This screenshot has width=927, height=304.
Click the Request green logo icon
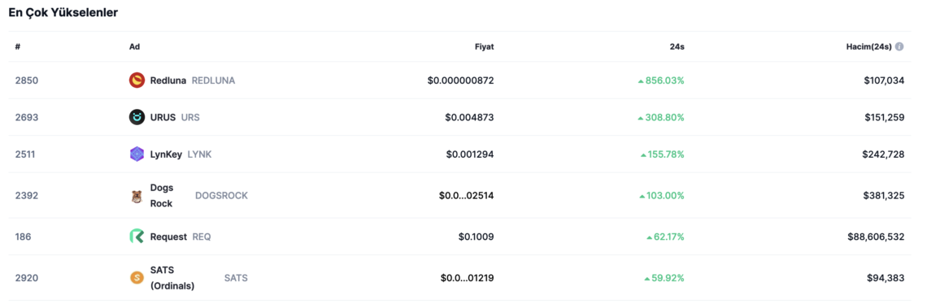(x=137, y=237)
